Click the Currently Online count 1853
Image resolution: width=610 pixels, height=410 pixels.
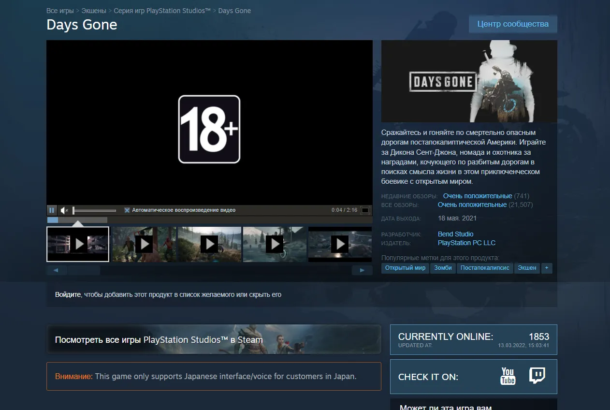(539, 337)
